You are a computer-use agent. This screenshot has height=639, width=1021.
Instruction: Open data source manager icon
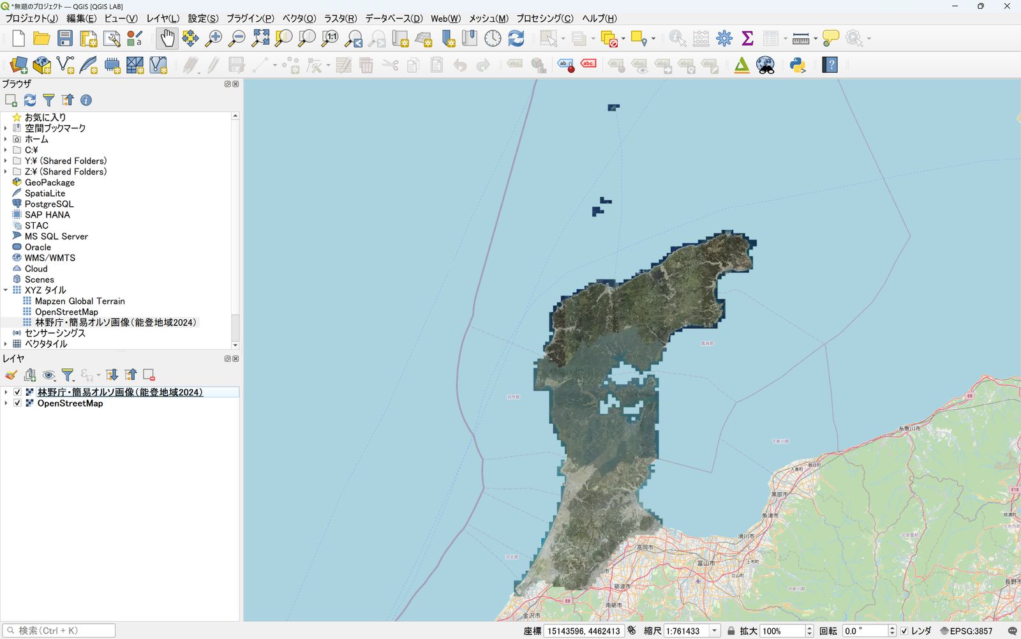(19, 65)
